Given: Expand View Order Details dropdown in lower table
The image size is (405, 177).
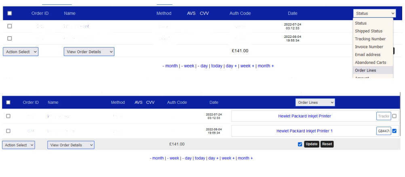Looking at the screenshot, I should point(71,145).
